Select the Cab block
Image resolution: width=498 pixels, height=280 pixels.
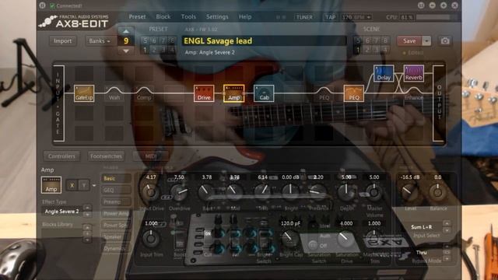(264, 93)
